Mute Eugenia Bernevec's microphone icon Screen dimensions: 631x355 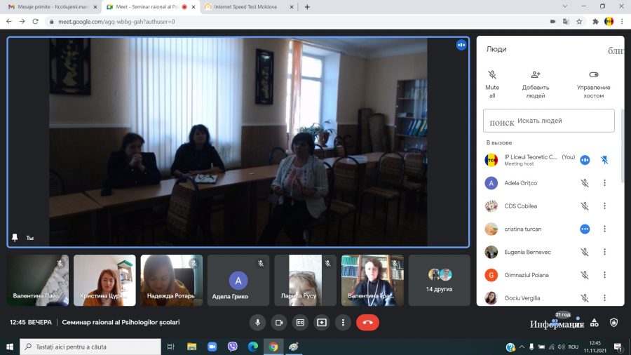click(x=585, y=252)
